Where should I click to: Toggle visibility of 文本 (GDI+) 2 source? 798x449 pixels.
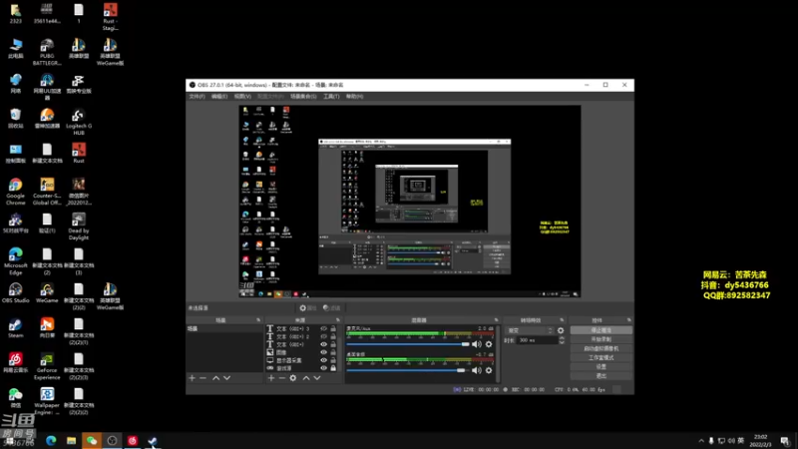click(323, 336)
